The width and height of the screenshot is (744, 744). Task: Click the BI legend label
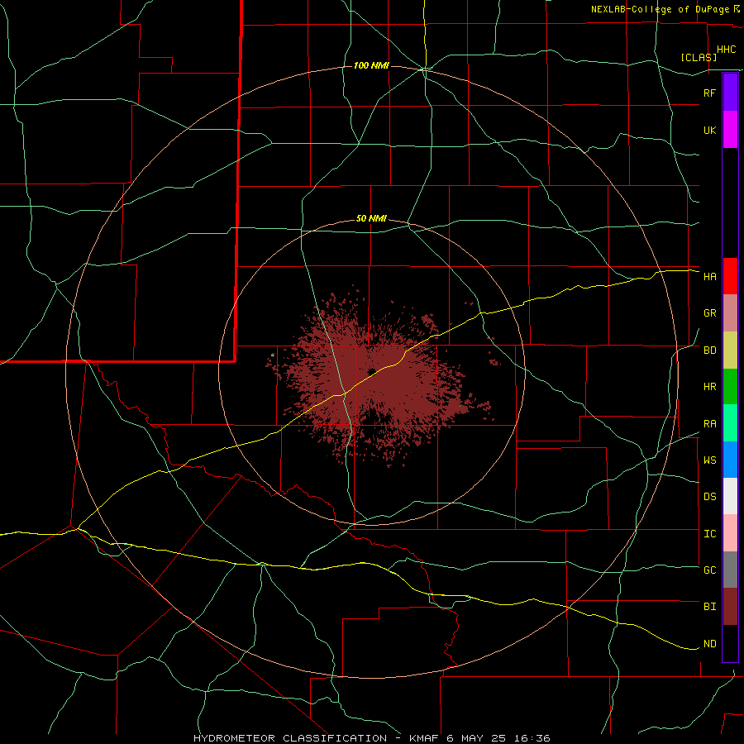click(710, 607)
